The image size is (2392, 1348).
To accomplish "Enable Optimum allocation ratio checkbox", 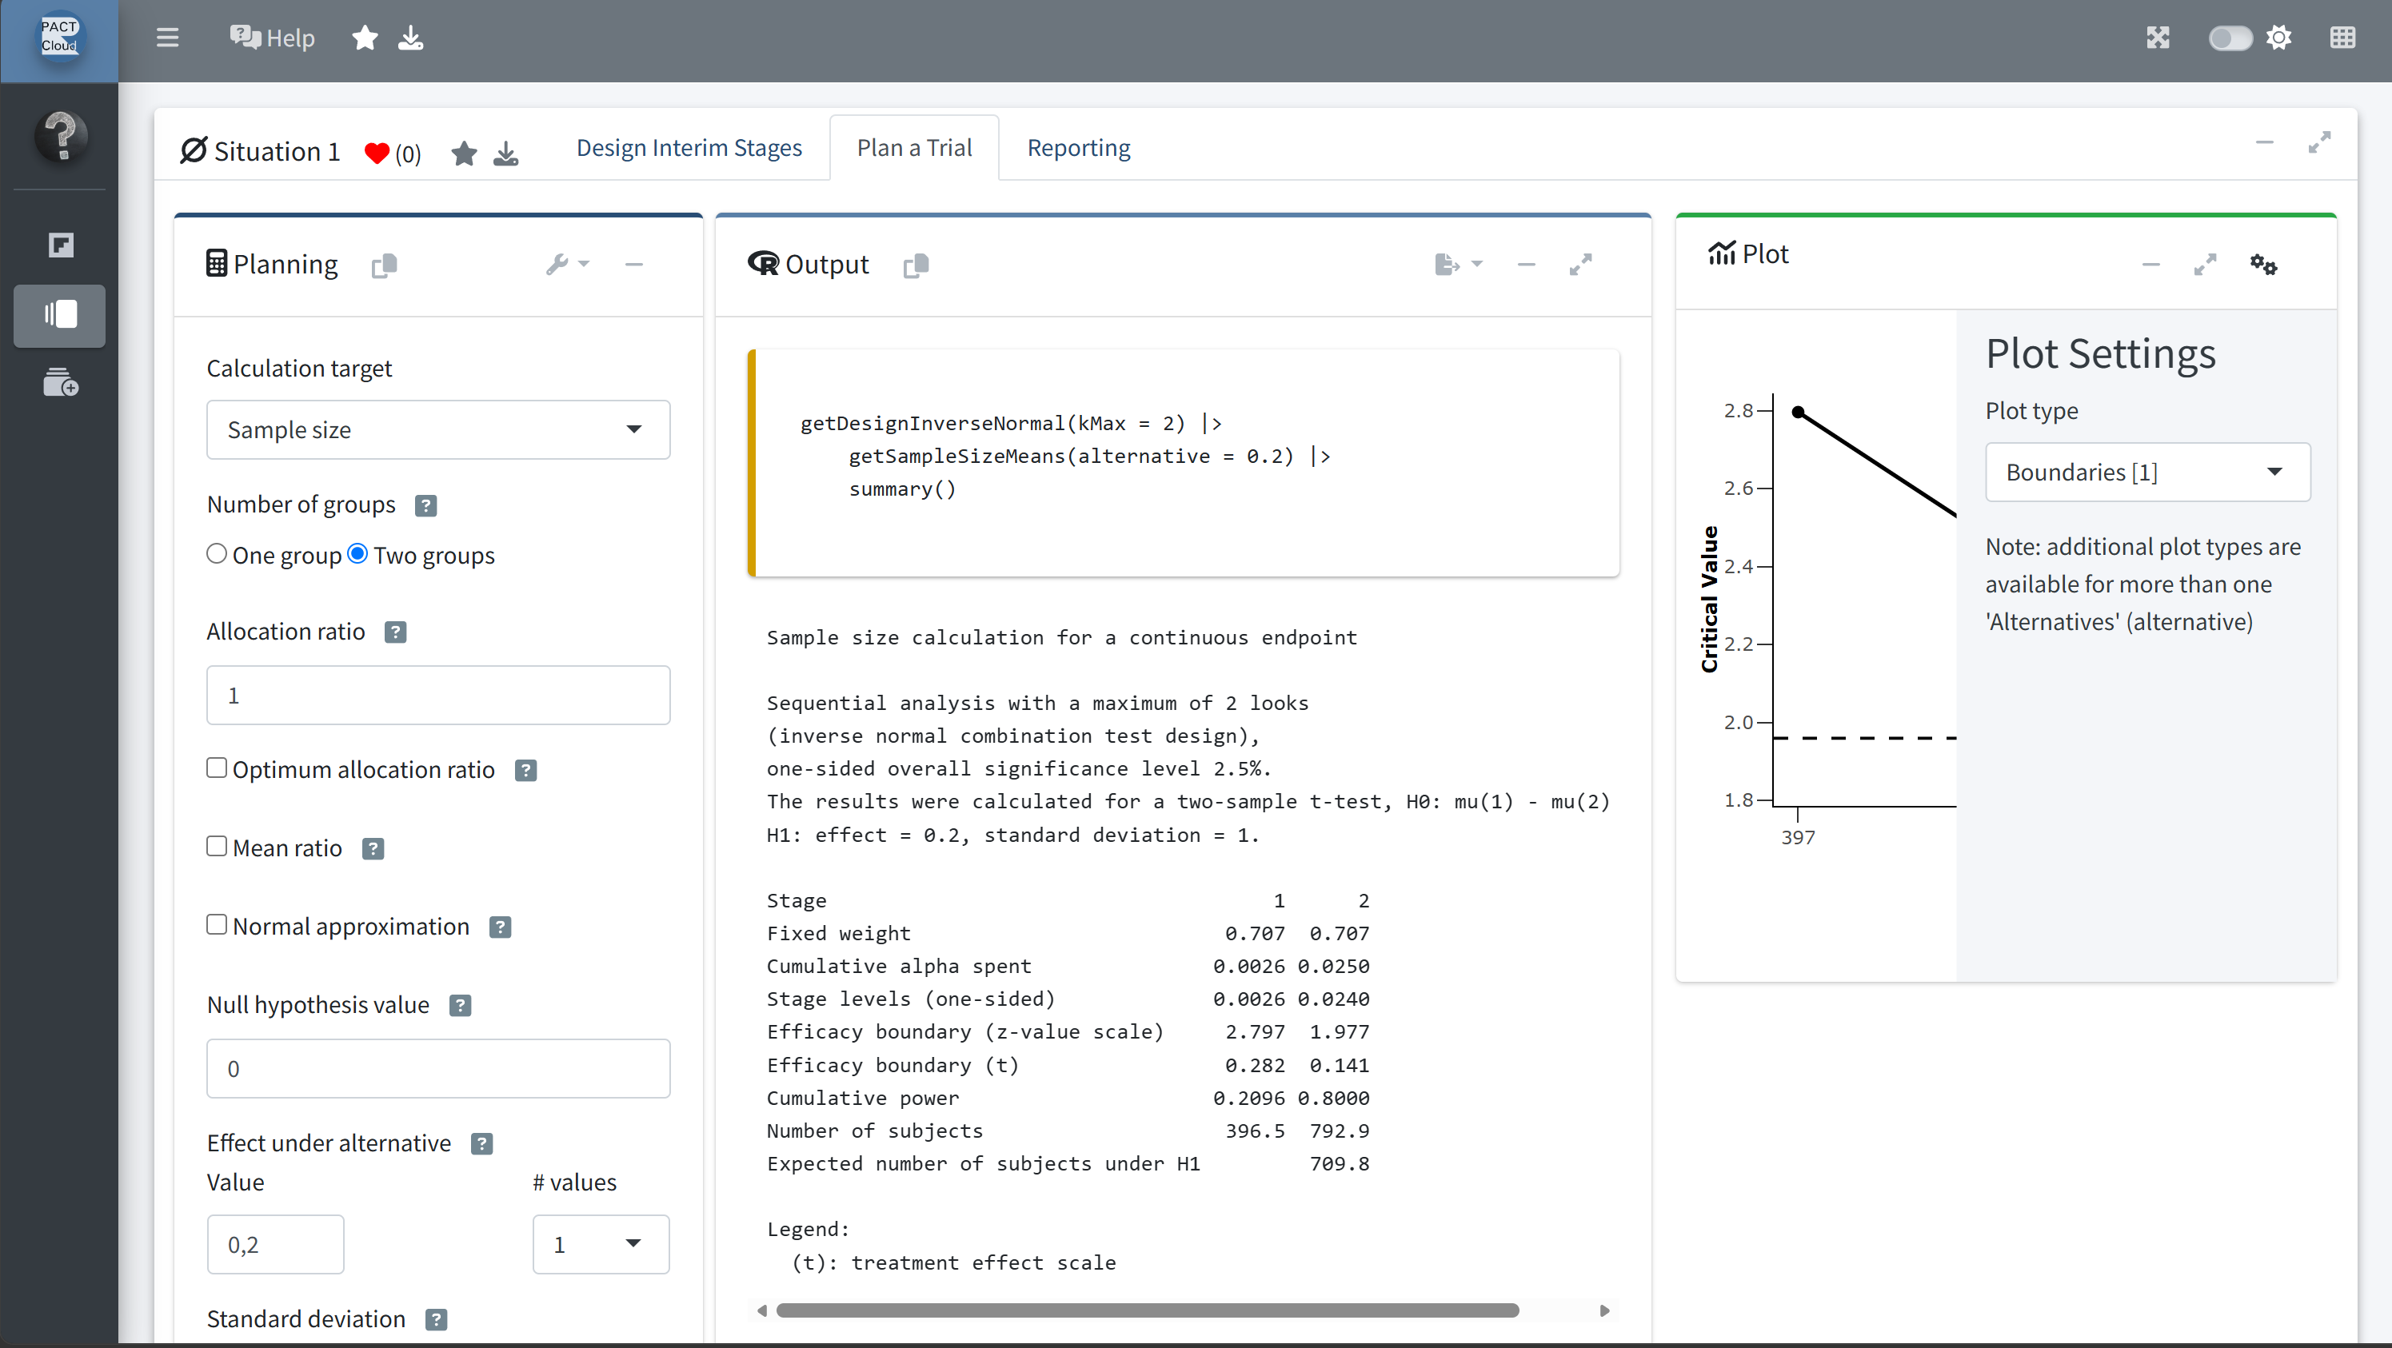I will pos(217,768).
